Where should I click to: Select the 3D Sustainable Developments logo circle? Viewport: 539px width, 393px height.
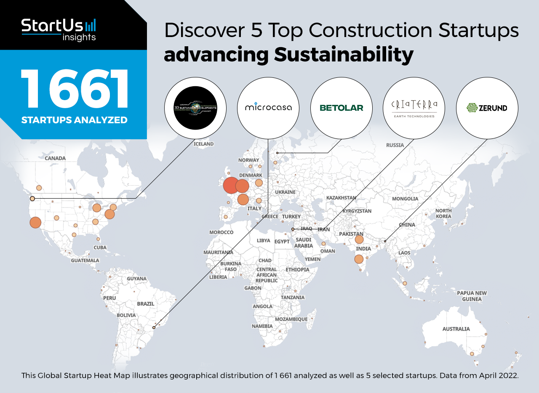pos(195,108)
